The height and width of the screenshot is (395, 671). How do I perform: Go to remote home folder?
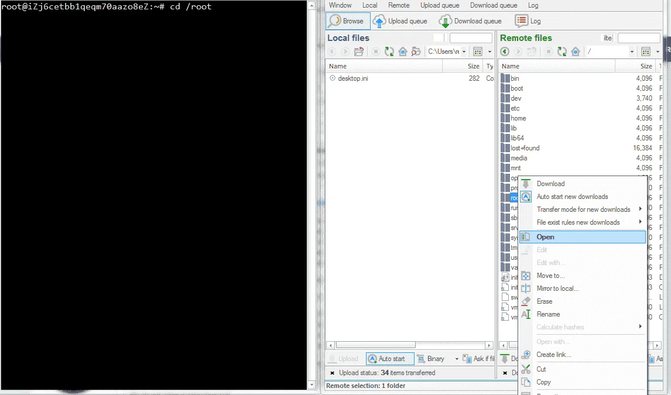[x=576, y=51]
